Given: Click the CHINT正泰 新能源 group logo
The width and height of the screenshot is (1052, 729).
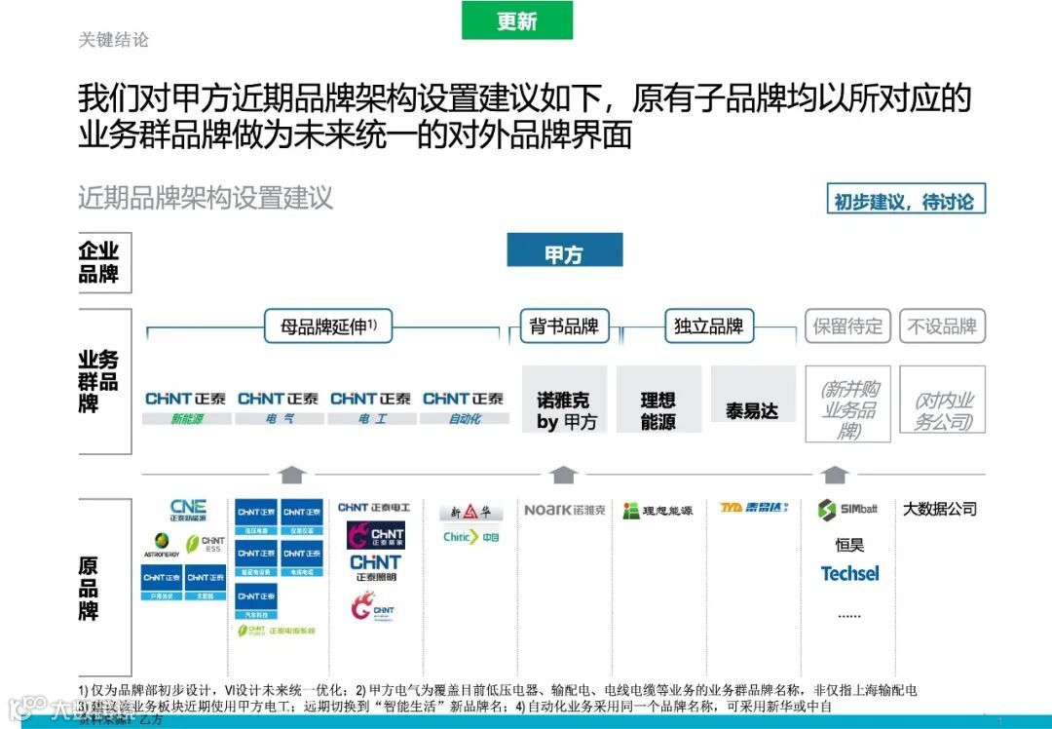Looking at the screenshot, I should point(186,407).
